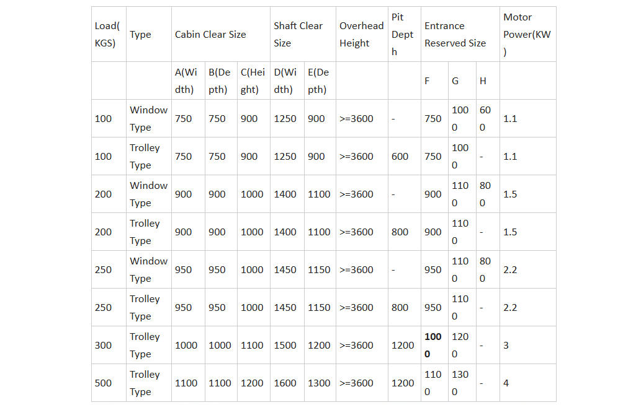Viewport: 623px width, 405px height.
Task: Select pit depth value "600"
Action: pyautogui.click(x=400, y=157)
